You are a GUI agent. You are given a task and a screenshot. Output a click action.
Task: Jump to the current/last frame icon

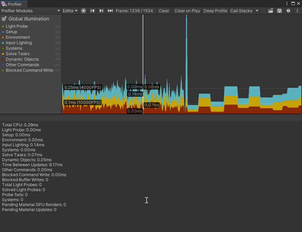(x=110, y=11)
